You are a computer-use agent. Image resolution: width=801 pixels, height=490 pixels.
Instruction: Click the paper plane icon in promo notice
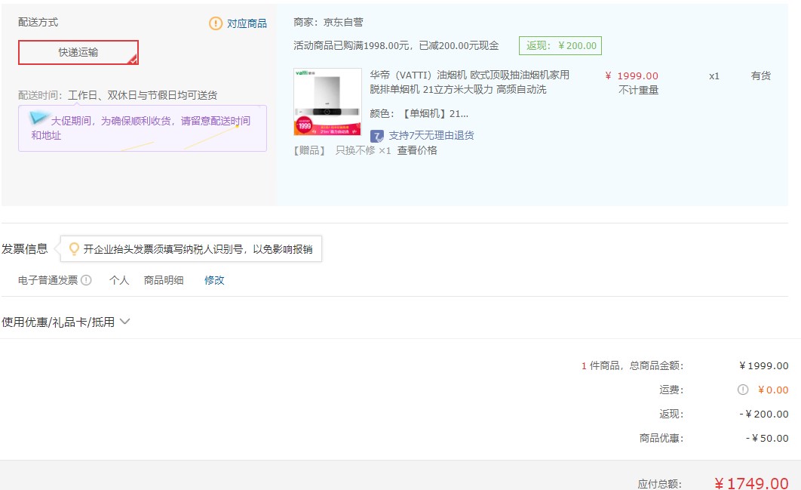pyautogui.click(x=38, y=118)
